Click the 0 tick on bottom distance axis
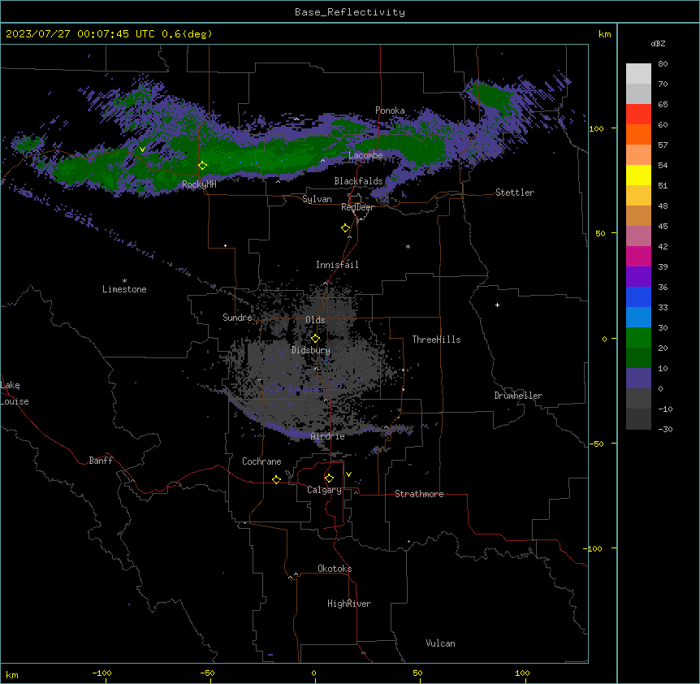 pyautogui.click(x=313, y=673)
